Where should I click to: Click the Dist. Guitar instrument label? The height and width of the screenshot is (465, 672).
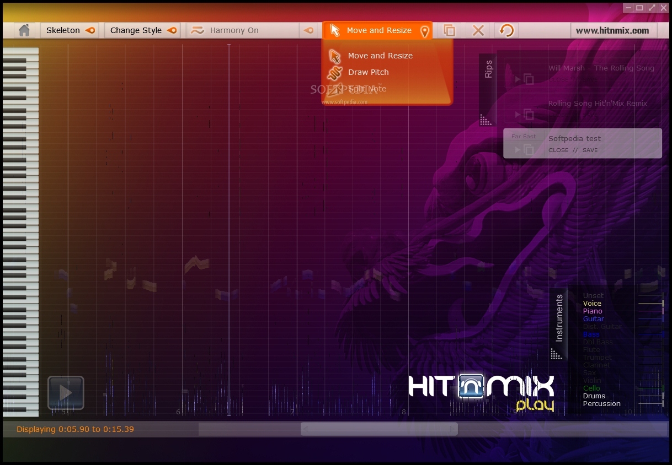602,327
